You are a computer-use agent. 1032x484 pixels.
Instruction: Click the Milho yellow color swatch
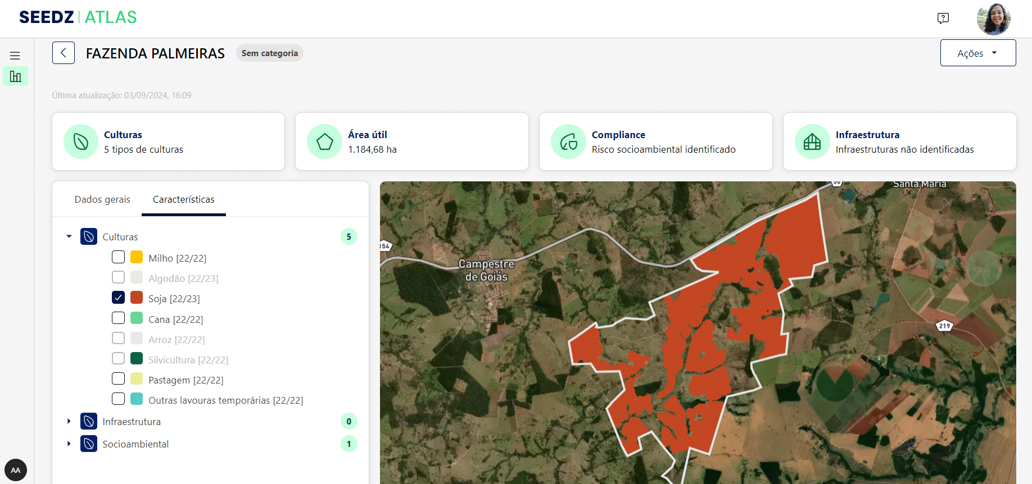pos(137,257)
